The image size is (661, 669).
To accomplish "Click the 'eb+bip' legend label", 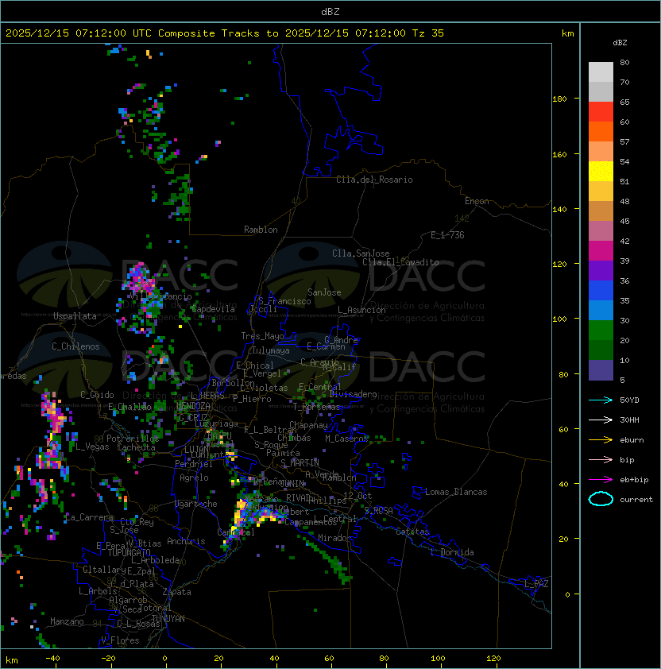I will [634, 480].
